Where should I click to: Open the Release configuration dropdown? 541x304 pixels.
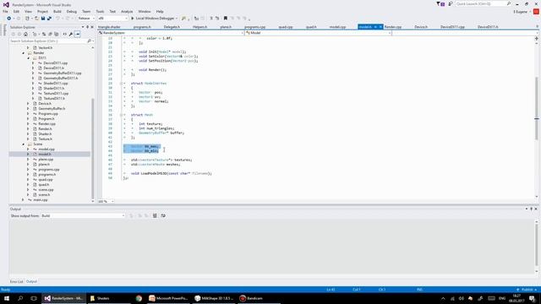[86, 19]
